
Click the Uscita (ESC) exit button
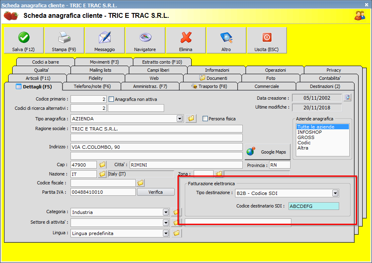[267, 40]
